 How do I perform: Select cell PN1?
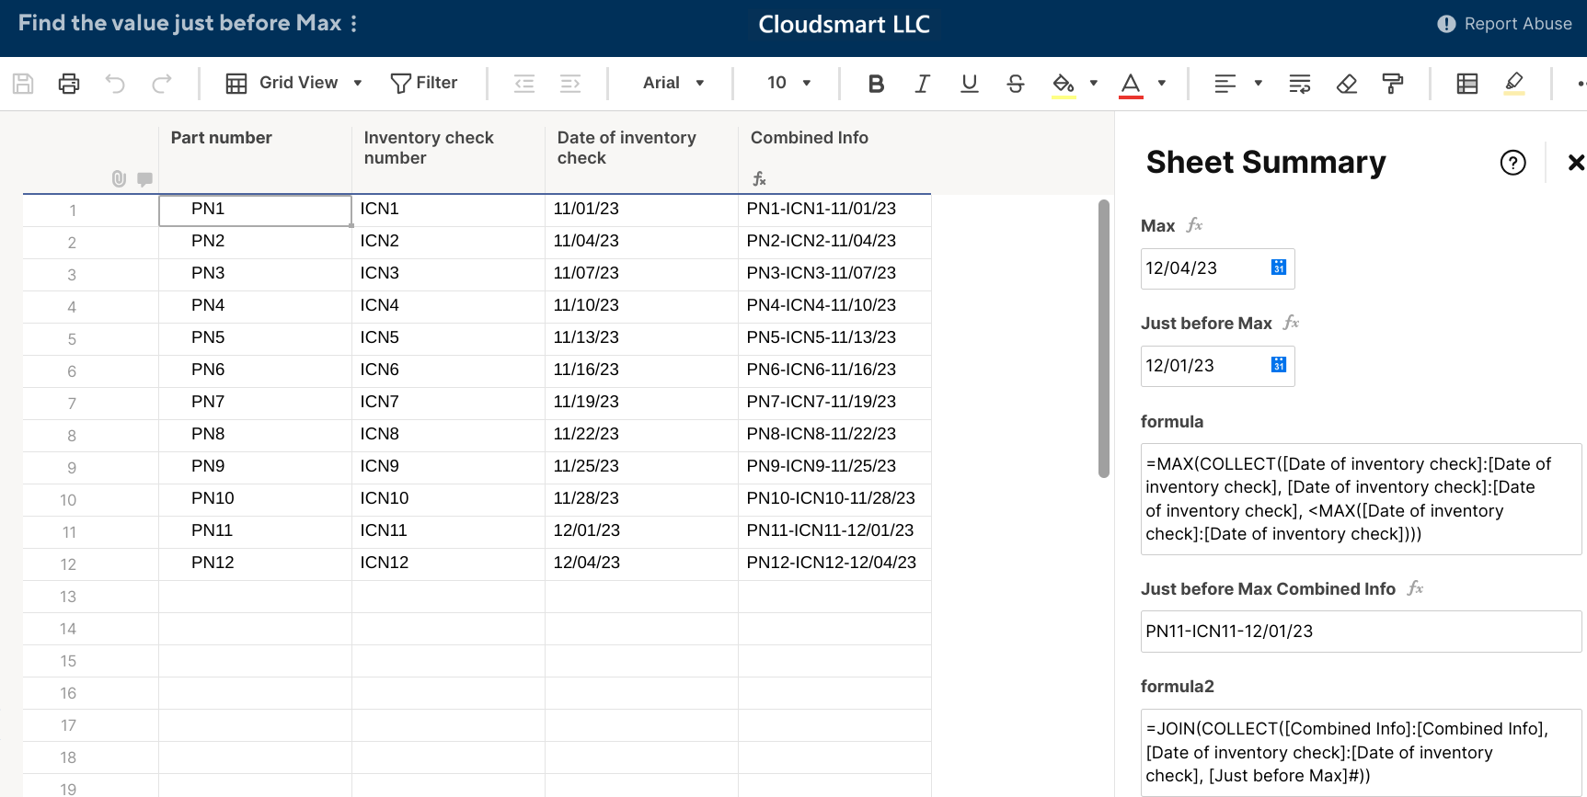coord(255,210)
